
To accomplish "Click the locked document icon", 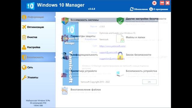I will 120,38.
